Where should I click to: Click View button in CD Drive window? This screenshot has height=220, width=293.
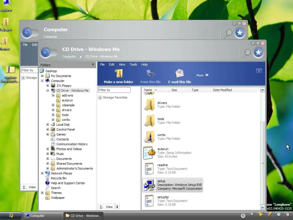pyautogui.click(x=106, y=207)
